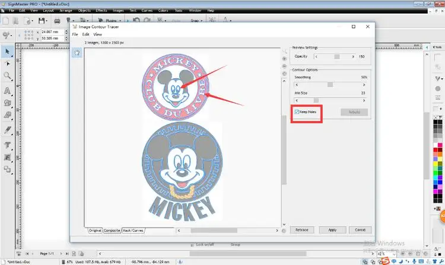Click the weld objects tool in left toolbar
This screenshot has width=445, height=265.
pos(7,170)
